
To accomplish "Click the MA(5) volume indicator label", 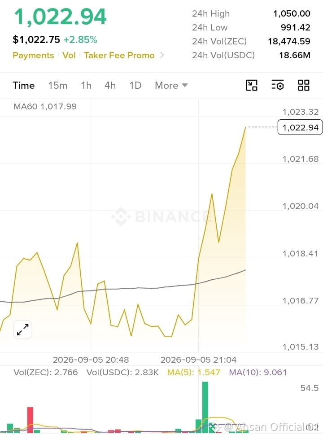I will [194, 373].
